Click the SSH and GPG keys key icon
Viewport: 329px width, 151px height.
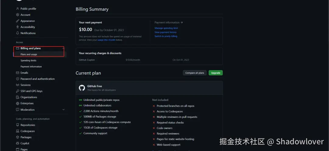[x=18, y=91]
